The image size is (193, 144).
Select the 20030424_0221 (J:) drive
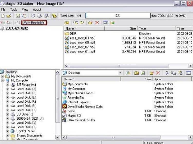pos(30,119)
